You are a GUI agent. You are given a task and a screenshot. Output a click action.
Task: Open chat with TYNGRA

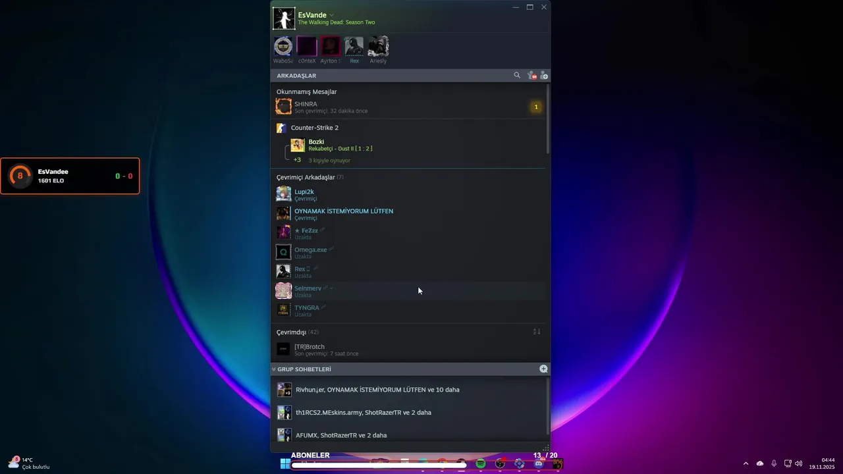coord(410,310)
